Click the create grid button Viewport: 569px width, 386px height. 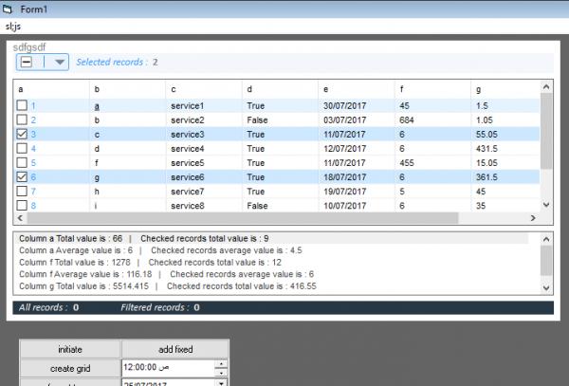[x=70, y=369]
